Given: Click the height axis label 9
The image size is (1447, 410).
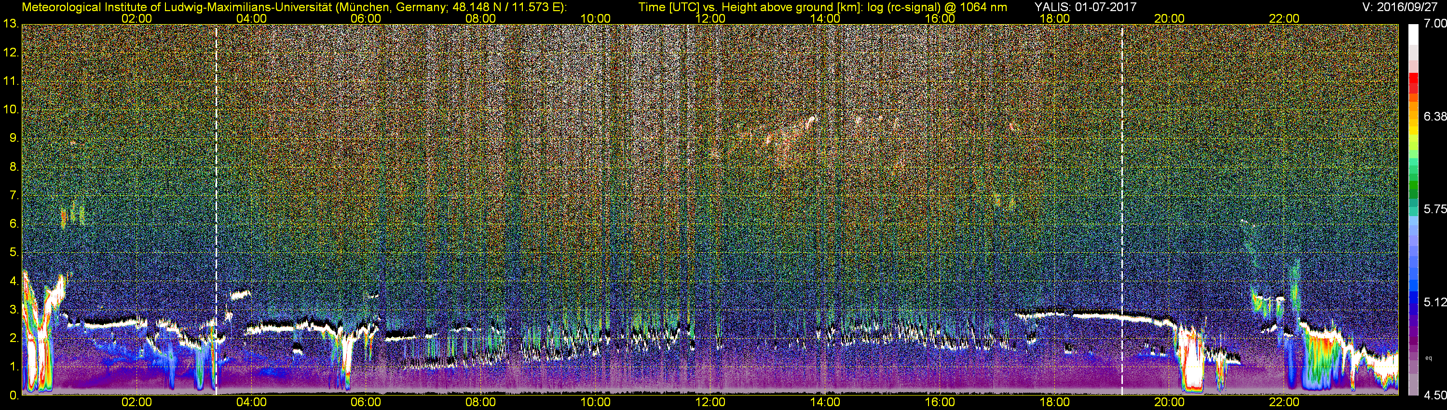Looking at the screenshot, I should 14,138.
